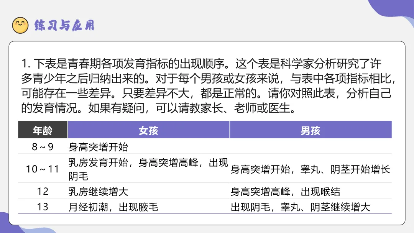
Task: Click the title 练习与应用
Action: click(x=64, y=25)
